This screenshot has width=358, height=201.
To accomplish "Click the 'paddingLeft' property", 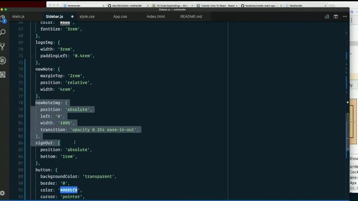I will (54, 56).
